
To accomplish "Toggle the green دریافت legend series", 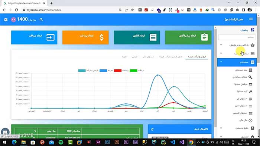I will pyautogui.click(x=137, y=70).
